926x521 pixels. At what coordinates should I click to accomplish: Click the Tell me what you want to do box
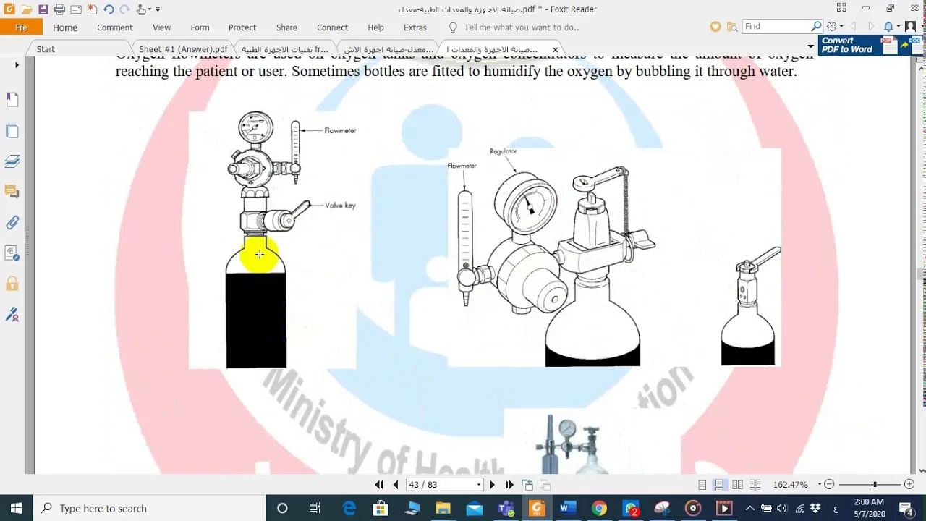pos(521,27)
